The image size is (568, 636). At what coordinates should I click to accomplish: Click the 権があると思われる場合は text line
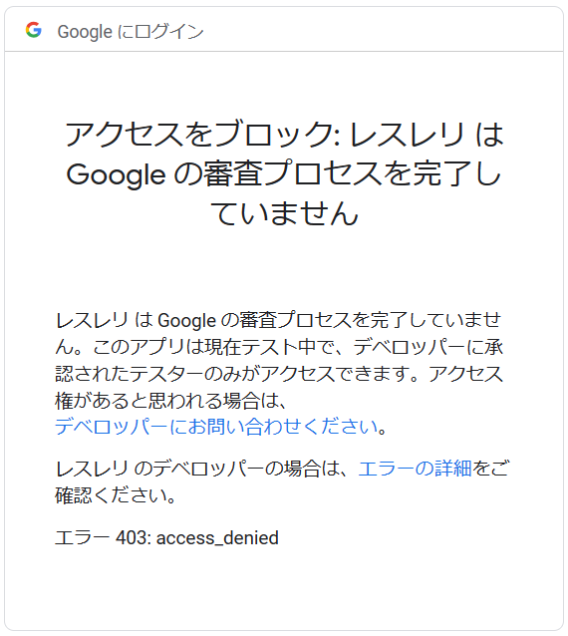click(x=171, y=401)
